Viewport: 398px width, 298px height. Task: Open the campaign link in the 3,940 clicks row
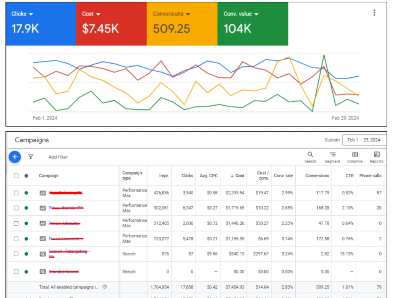66,193
